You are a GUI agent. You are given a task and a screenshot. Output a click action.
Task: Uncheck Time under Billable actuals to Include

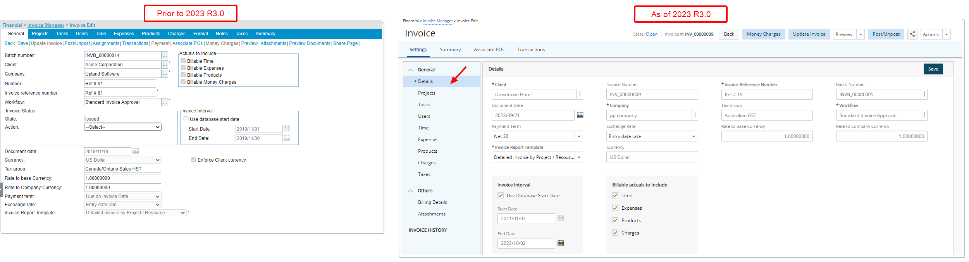tap(615, 195)
